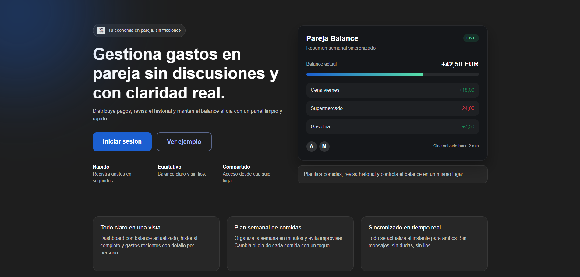
Task: Click the Rapido feature heading
Action: [x=101, y=167]
